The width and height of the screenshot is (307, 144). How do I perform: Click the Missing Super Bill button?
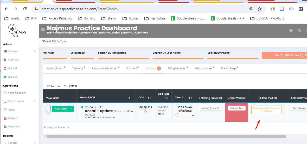tap(210, 108)
